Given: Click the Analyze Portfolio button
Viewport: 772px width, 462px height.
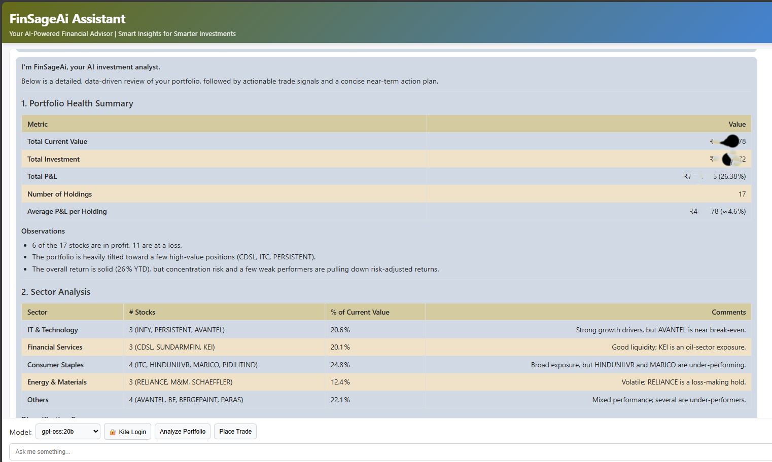Looking at the screenshot, I should (183, 432).
